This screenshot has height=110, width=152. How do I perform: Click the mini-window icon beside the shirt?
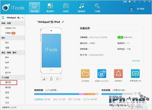135,2
